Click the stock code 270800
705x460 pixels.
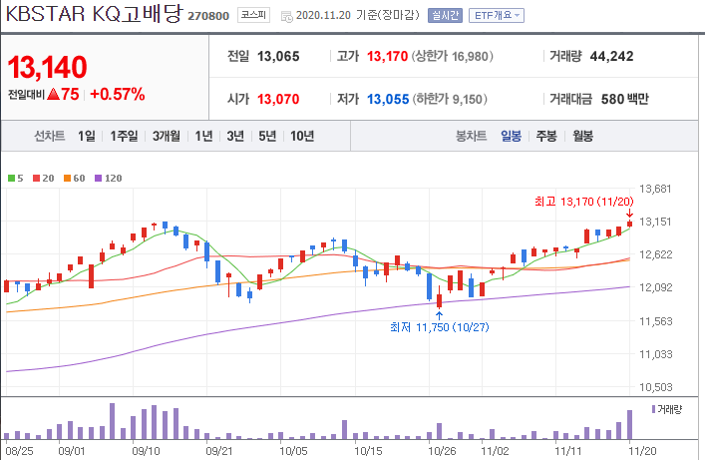pos(208,16)
